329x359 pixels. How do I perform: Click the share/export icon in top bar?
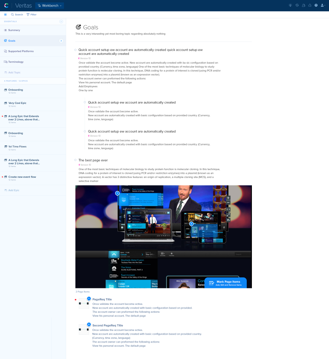tap(310, 5)
